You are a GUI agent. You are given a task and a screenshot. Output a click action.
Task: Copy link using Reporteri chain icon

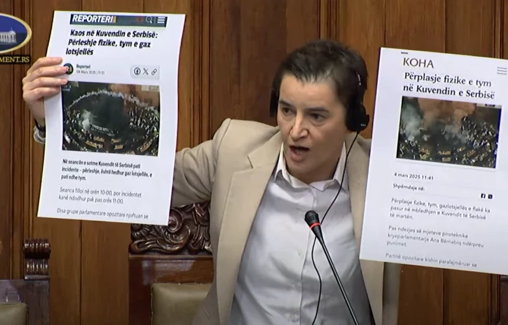154,72
